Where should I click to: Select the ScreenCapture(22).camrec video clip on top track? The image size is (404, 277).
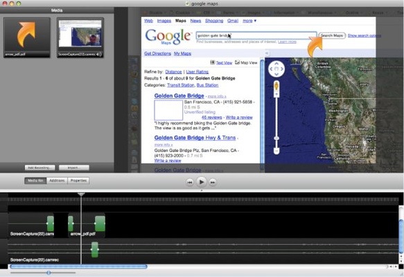tap(31, 225)
